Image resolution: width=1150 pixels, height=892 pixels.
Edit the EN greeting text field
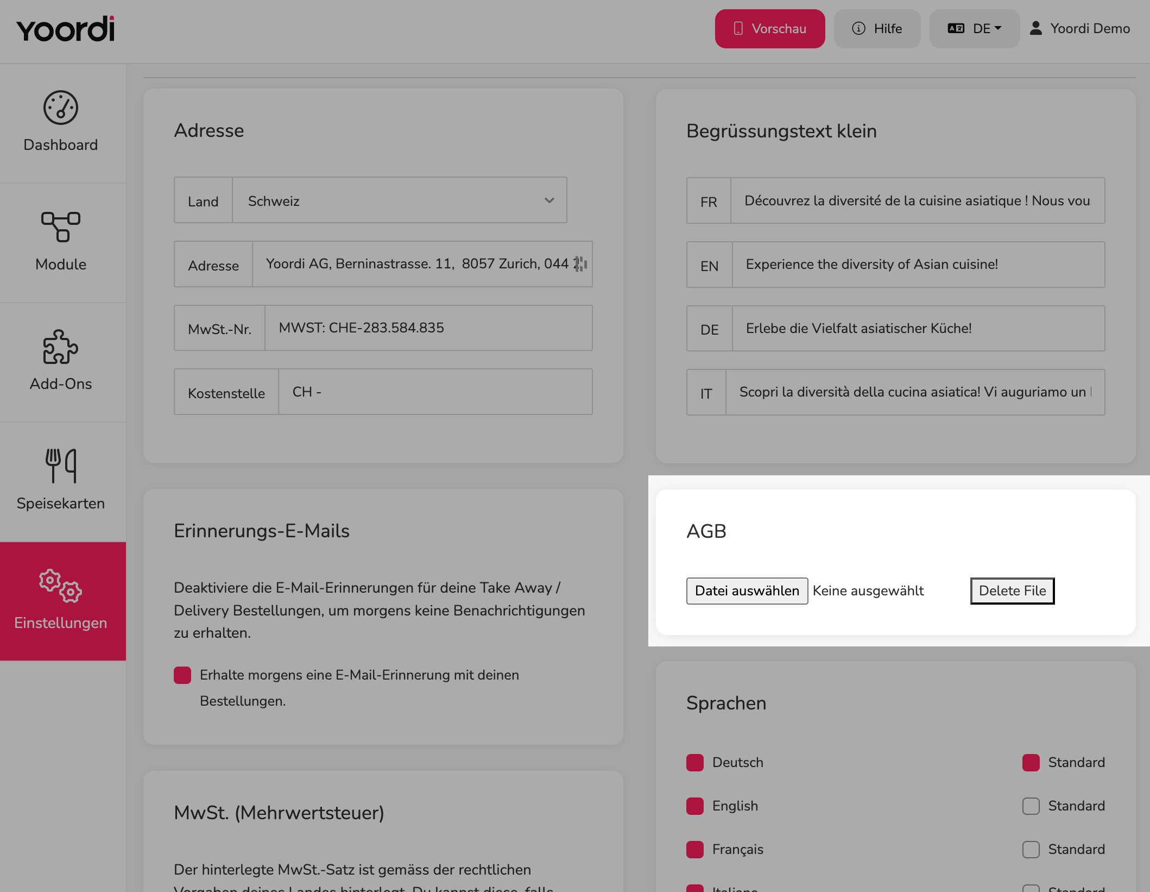pyautogui.click(x=918, y=265)
